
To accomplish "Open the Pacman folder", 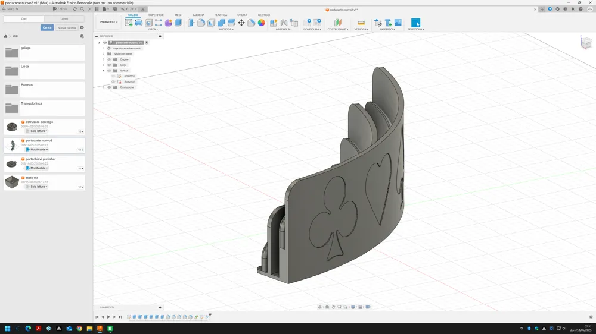I will pyautogui.click(x=45, y=90).
